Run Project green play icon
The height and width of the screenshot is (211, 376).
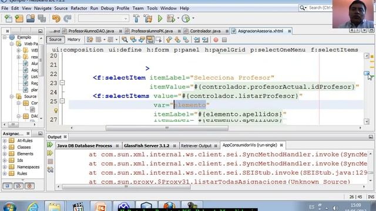tap(160, 18)
